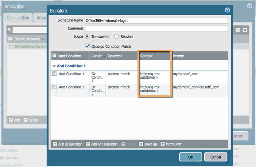The width and height of the screenshot is (256, 167).
Task: Collapse the And Condition 1 group
Action: click(54, 66)
